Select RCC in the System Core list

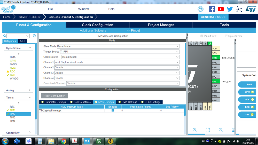coord(12,71)
